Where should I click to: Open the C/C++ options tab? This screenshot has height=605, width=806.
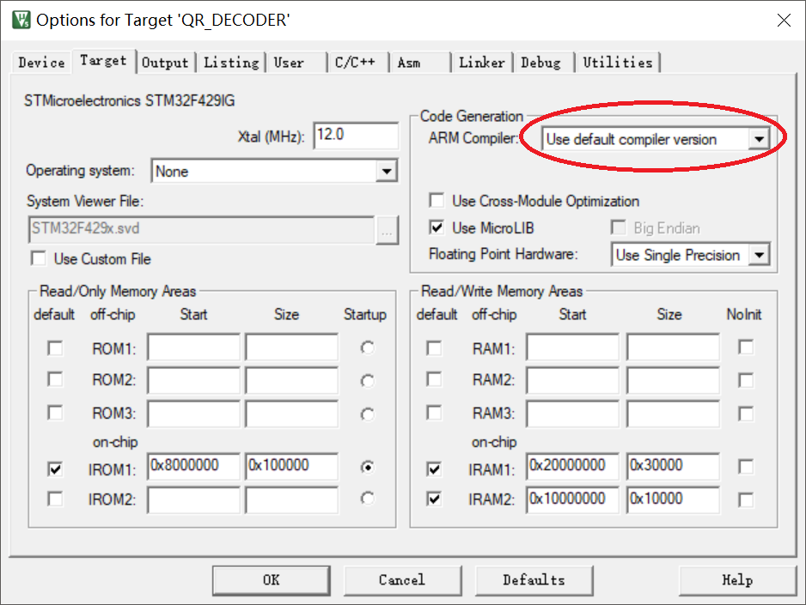click(355, 63)
